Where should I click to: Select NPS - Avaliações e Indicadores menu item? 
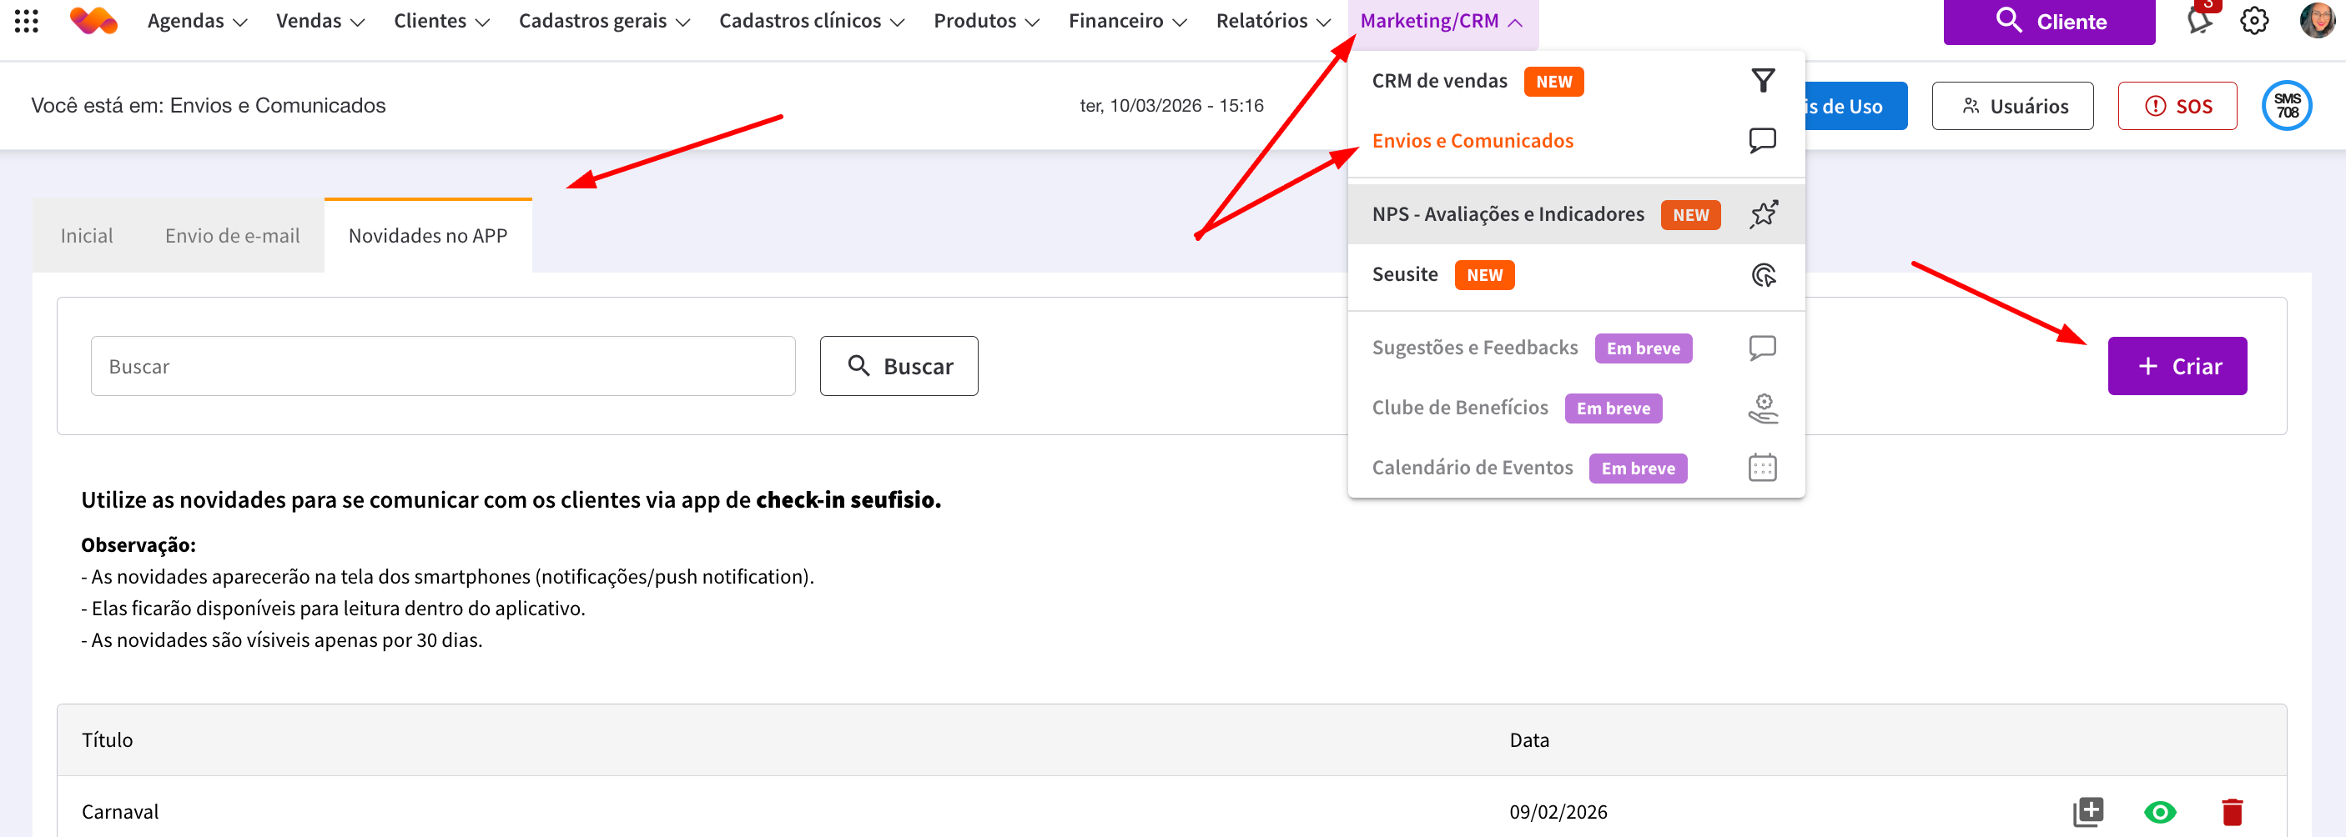coord(1508,213)
